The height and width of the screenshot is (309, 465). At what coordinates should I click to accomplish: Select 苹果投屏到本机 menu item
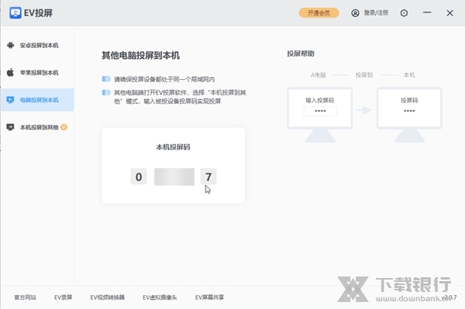[37, 73]
